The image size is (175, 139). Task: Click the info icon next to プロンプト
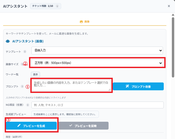click(22, 86)
